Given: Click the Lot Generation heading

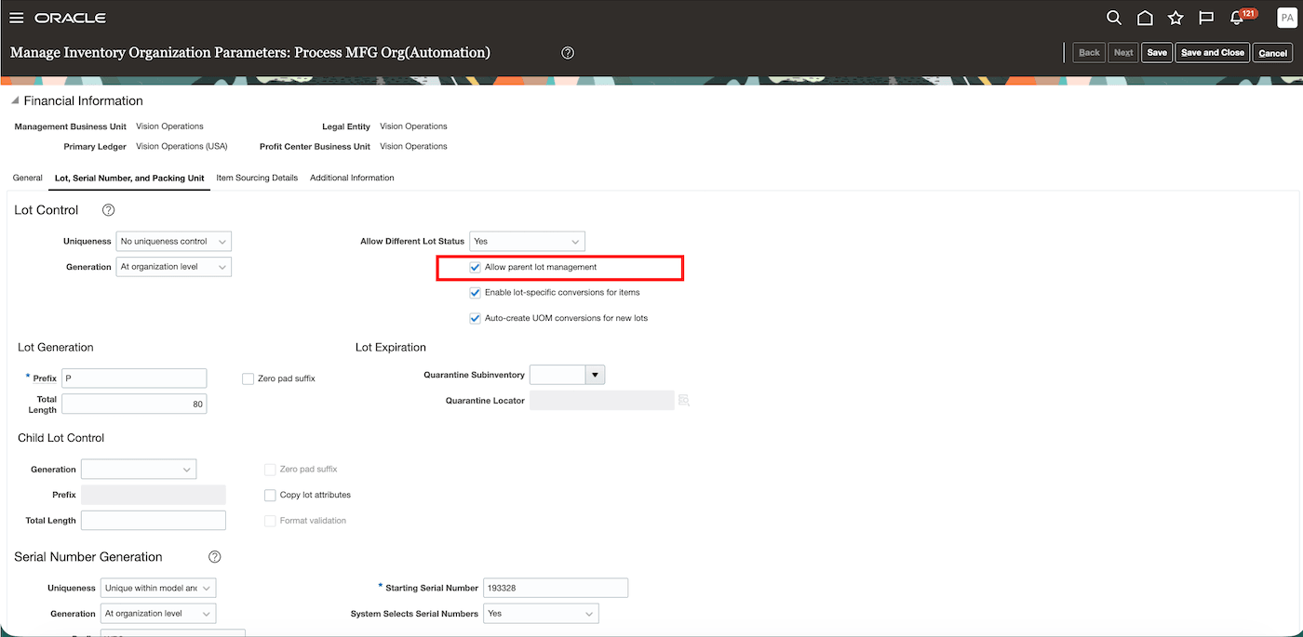Looking at the screenshot, I should (56, 347).
